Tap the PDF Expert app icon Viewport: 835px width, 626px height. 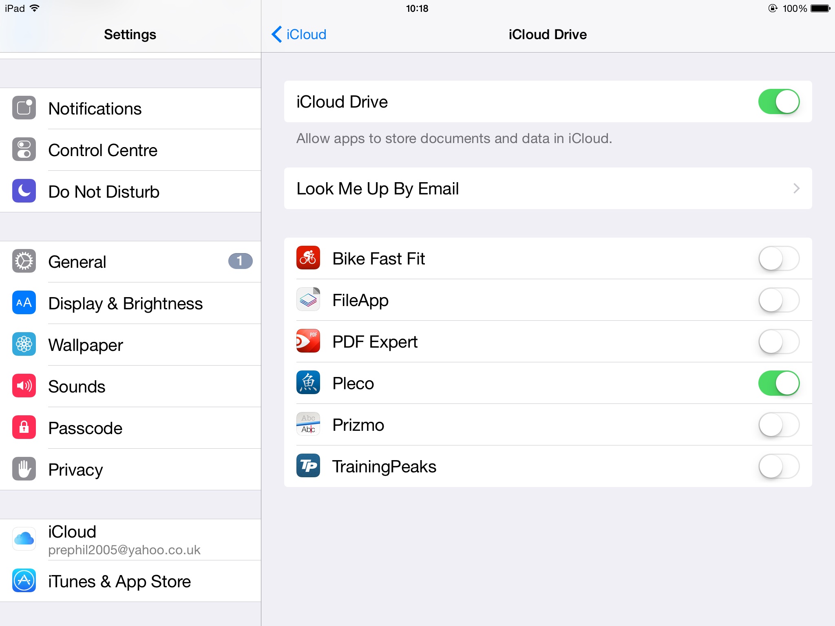click(x=308, y=341)
